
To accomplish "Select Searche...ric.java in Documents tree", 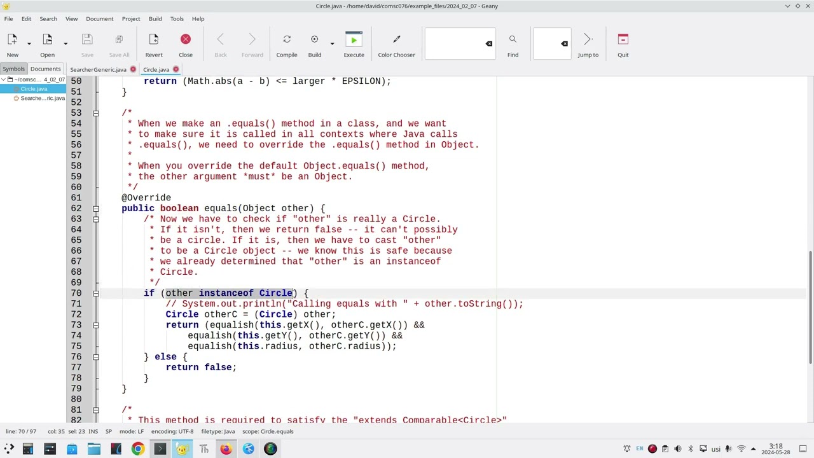I will 43,99.
